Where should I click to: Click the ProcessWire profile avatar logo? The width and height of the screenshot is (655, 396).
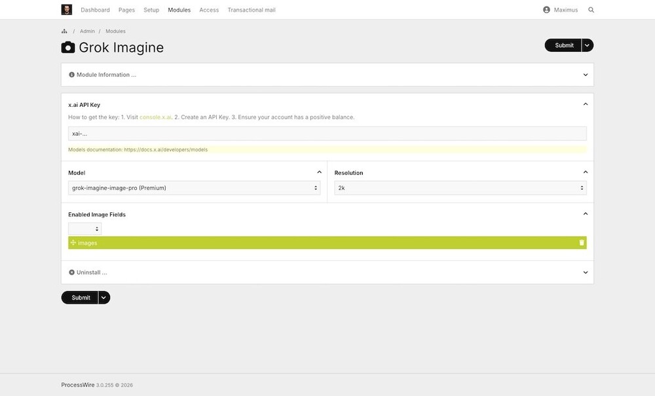[x=67, y=10]
